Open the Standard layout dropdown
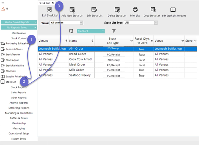The width and height of the screenshot is (199, 145). (91, 31)
